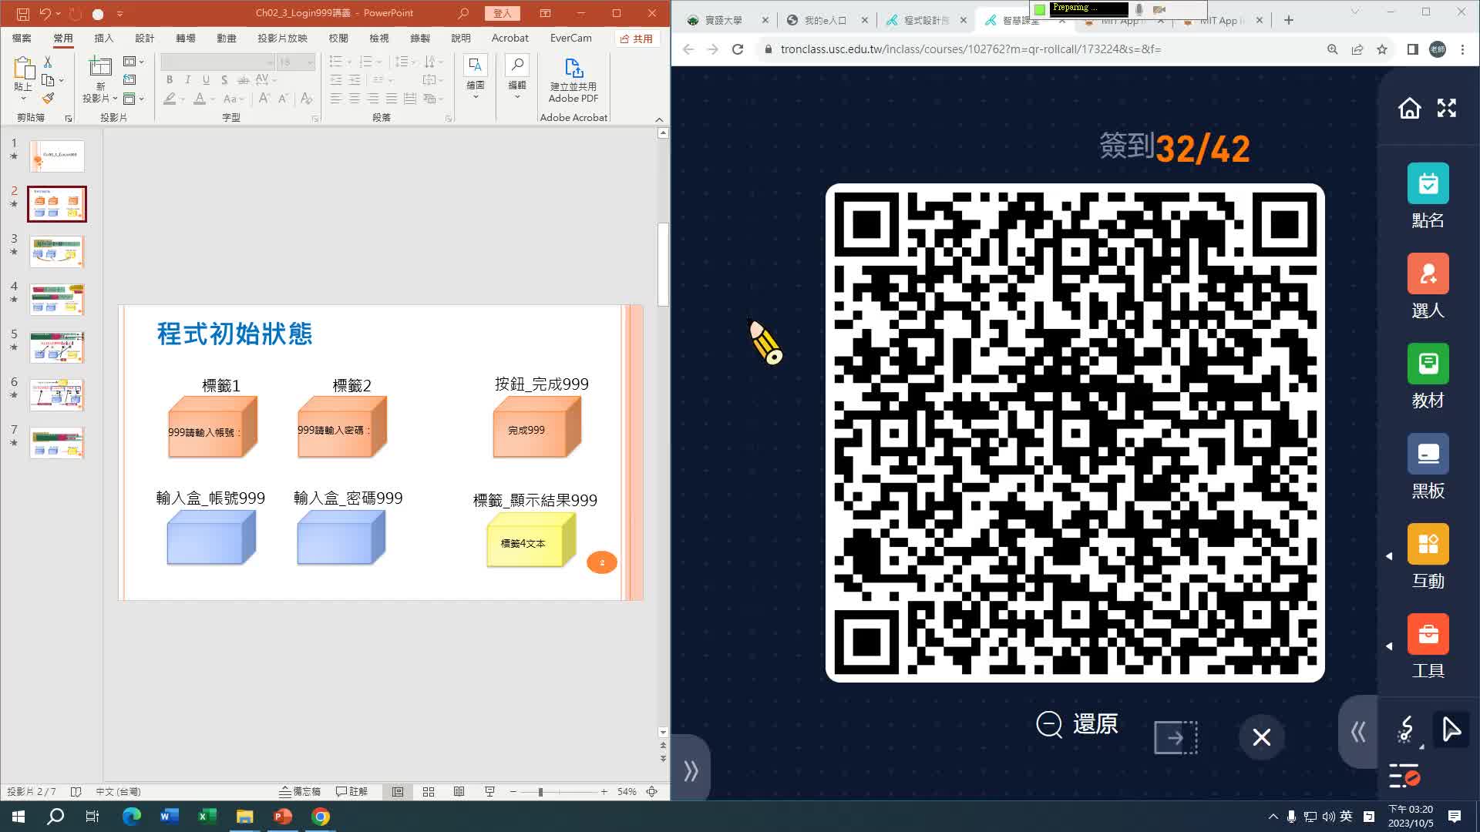Close the QR code roll call overlay
The image size is (1480, 832).
point(1261,737)
